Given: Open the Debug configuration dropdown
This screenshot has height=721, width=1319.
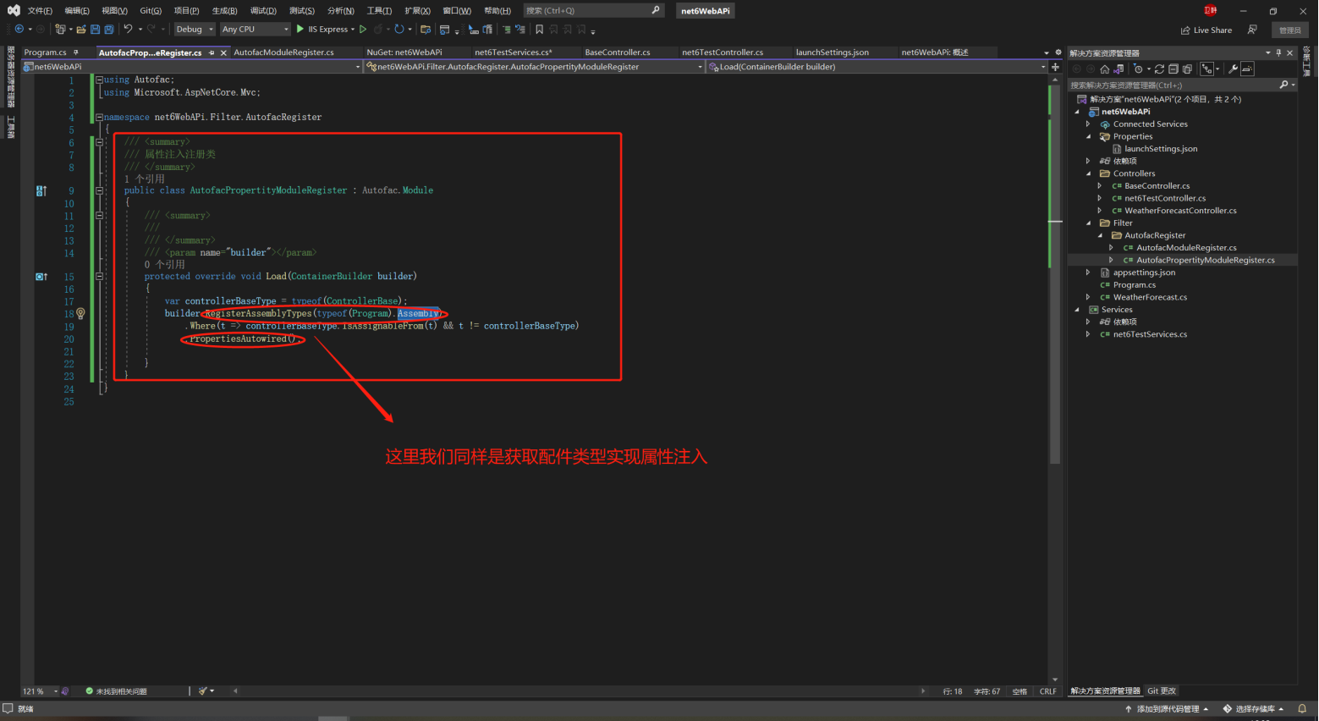Looking at the screenshot, I should tap(195, 29).
